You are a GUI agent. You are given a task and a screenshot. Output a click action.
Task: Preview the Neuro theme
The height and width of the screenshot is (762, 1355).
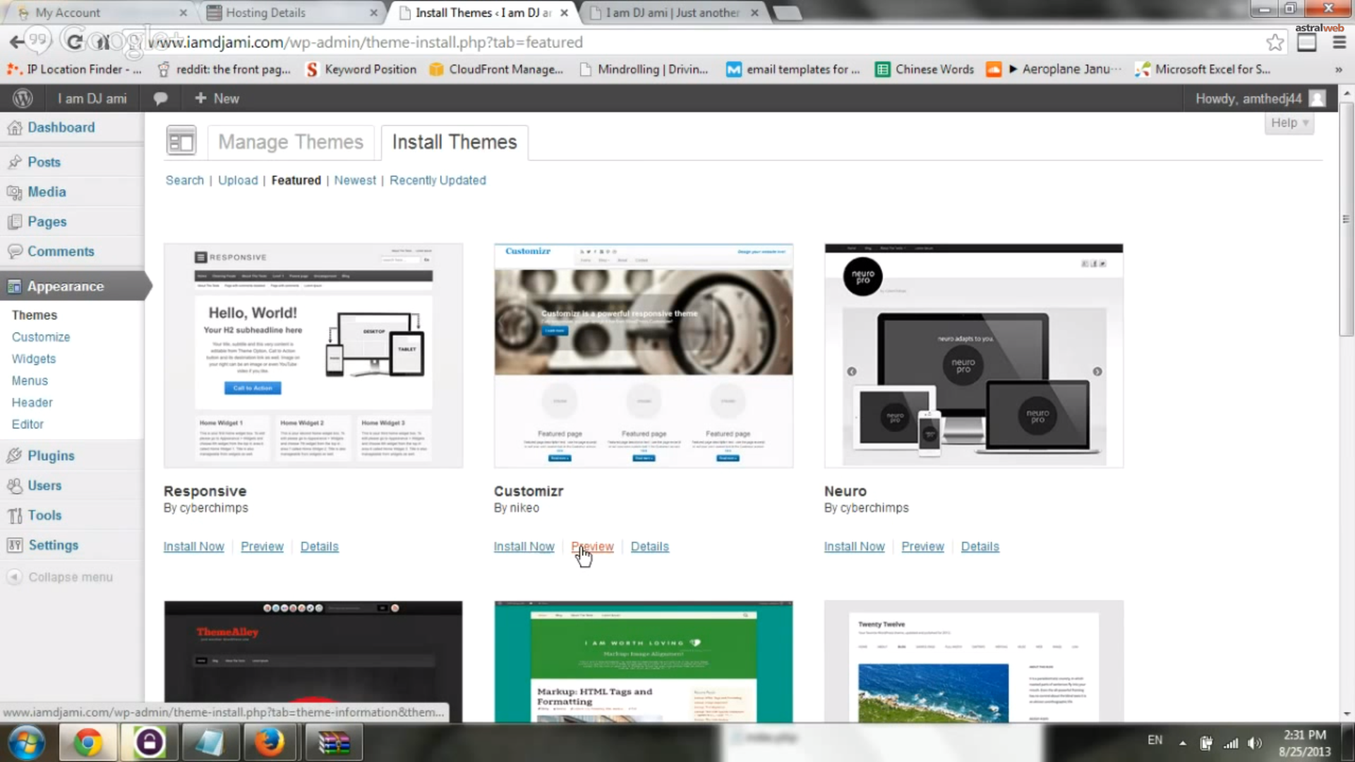(922, 546)
